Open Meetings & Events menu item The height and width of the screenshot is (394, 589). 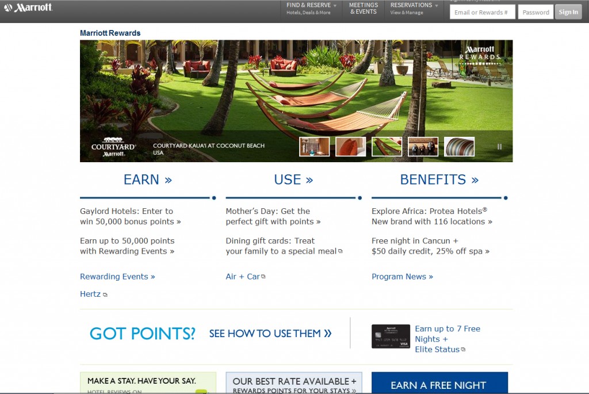pyautogui.click(x=364, y=8)
